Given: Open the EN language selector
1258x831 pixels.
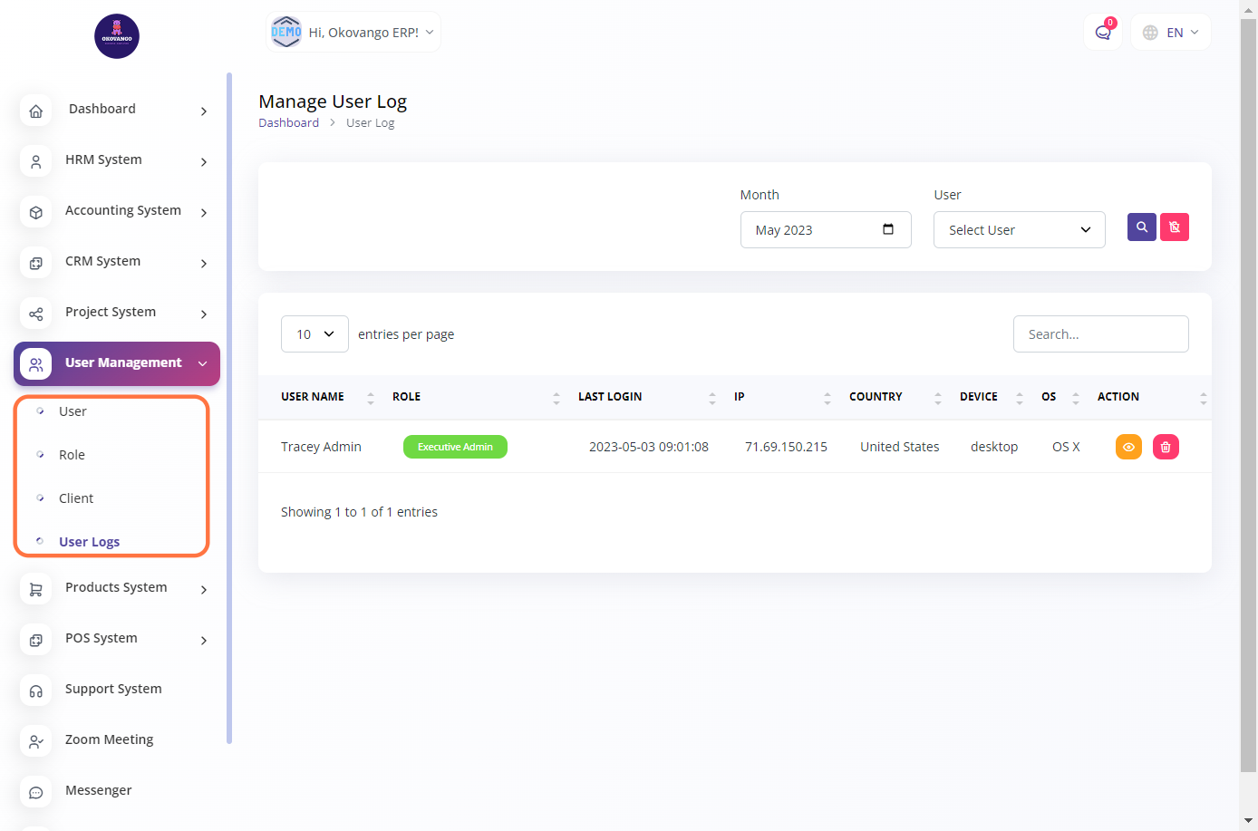Looking at the screenshot, I should click(1170, 33).
